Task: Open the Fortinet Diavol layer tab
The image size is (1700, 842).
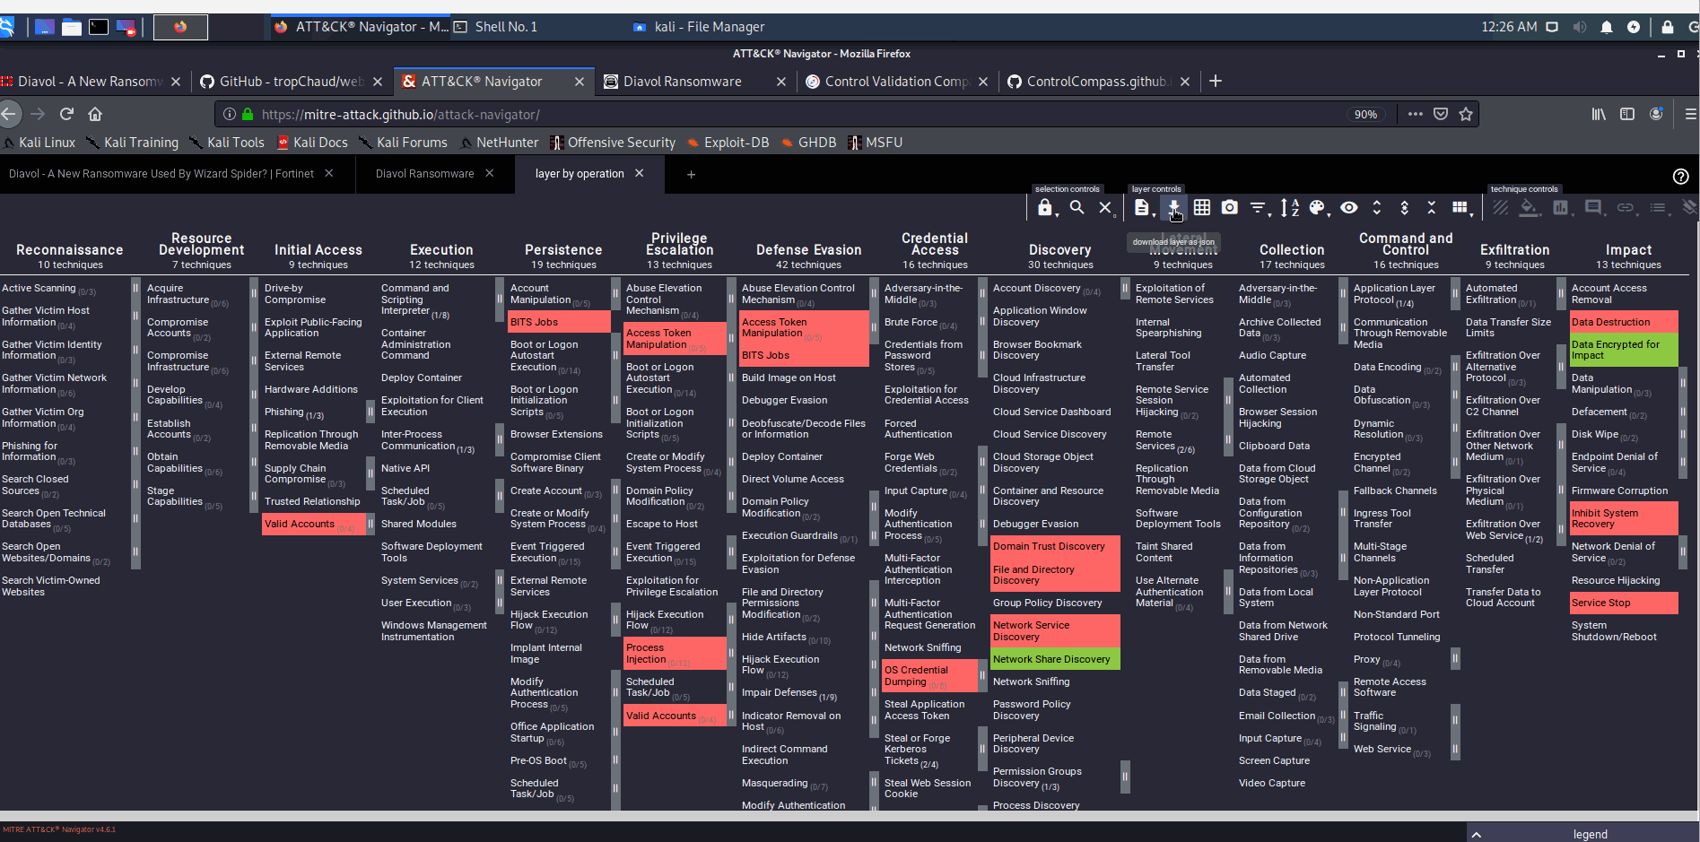Action: point(161,174)
